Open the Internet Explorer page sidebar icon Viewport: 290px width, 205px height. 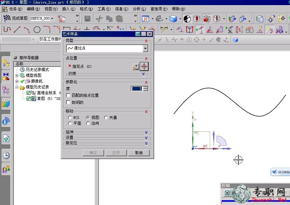[6, 138]
